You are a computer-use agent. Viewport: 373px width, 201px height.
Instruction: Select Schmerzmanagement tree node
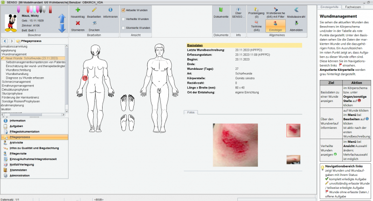pyautogui.click(x=16, y=81)
